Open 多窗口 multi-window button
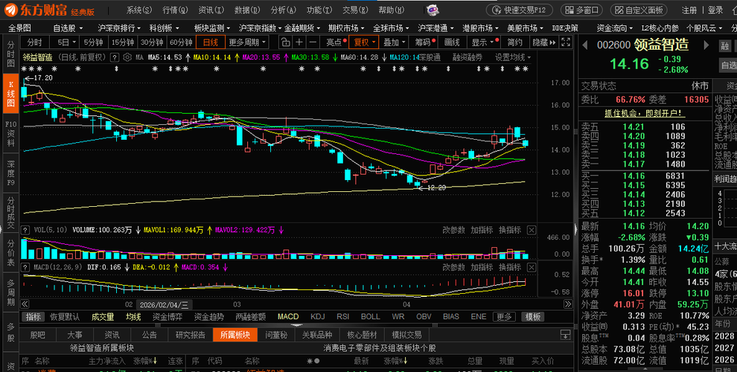This screenshot has width=737, height=372. click(582, 10)
